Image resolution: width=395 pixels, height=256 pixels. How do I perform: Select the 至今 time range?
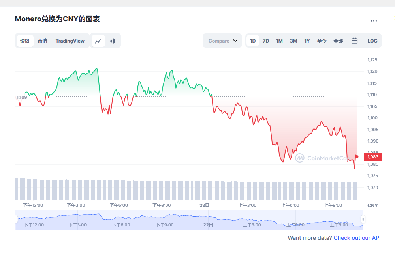(x=322, y=41)
